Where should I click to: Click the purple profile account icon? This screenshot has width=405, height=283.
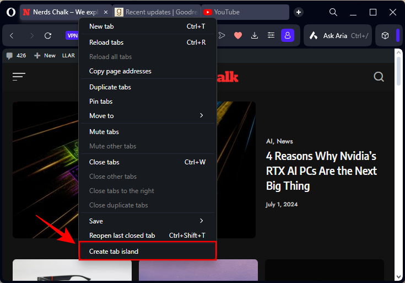287,35
